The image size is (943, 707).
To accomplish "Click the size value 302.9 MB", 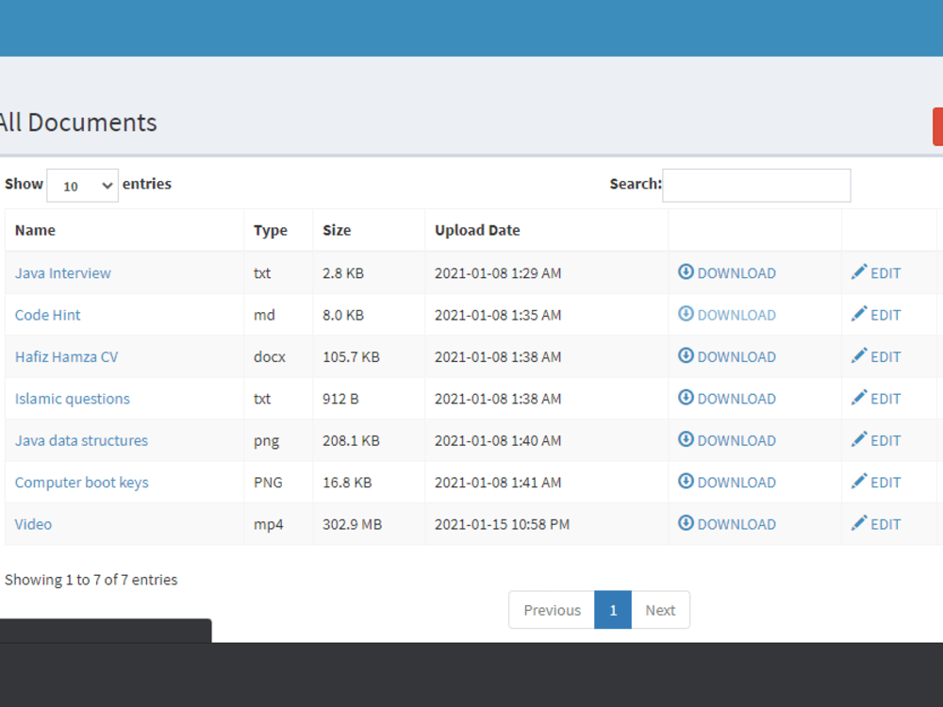I will pos(353,524).
